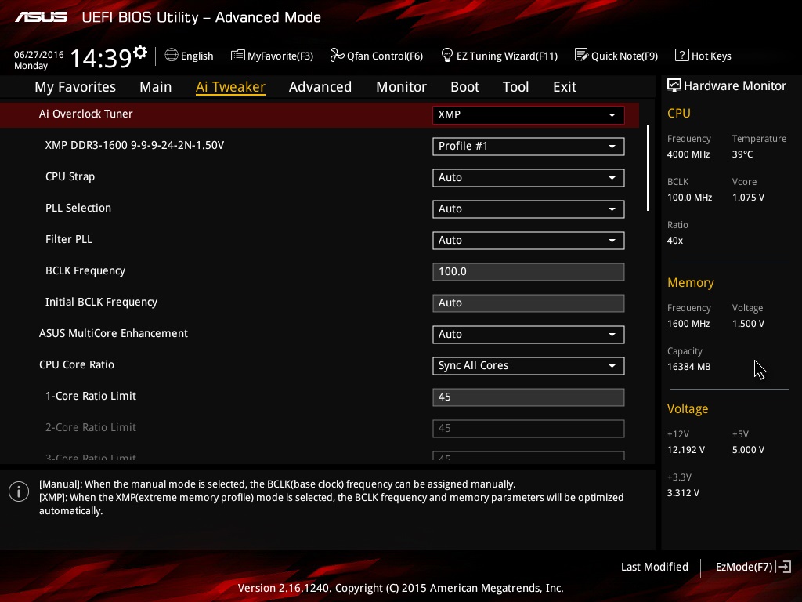Click the English language button
This screenshot has width=802, height=602.
[x=197, y=56]
